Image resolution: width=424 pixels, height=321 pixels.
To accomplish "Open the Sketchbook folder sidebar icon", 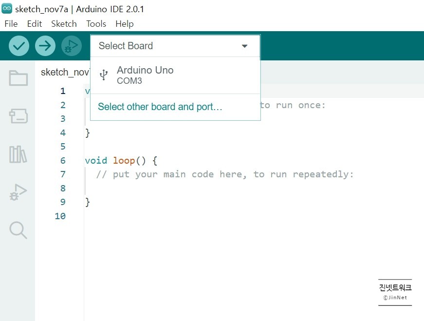I will pyautogui.click(x=18, y=78).
